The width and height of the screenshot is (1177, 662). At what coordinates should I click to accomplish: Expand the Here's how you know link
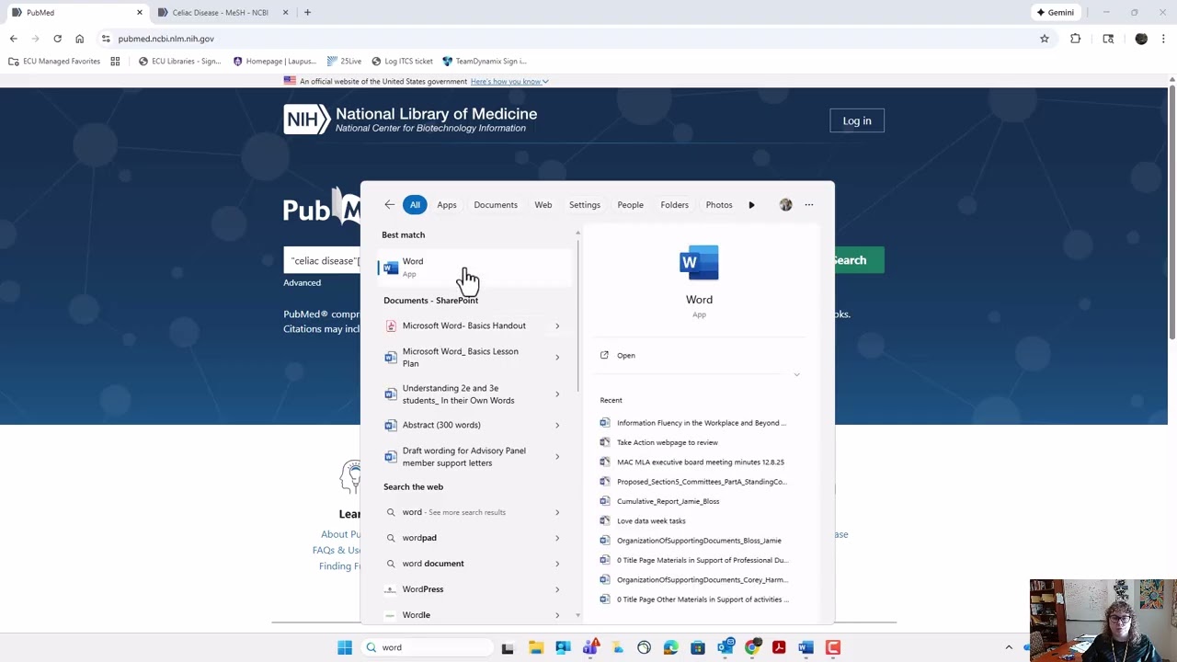[509, 82]
